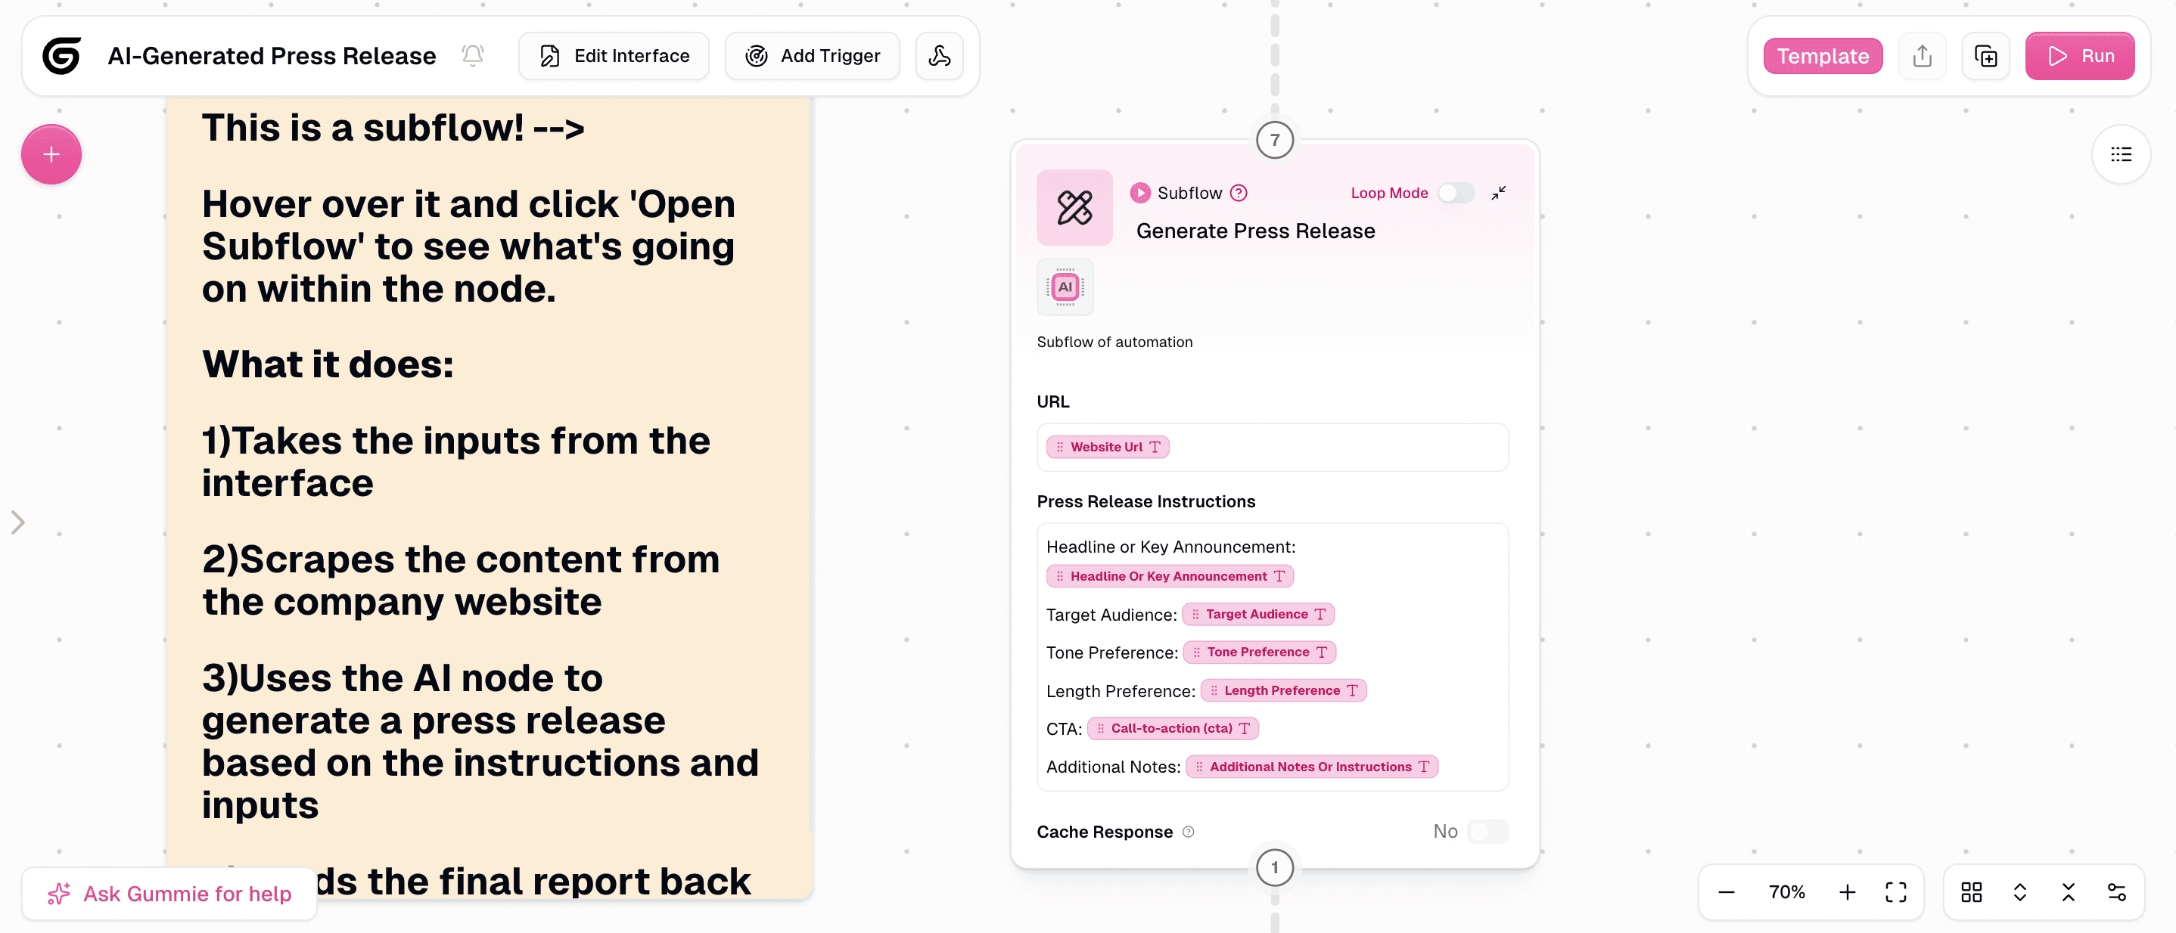Click the notification bell icon
This screenshot has height=933, width=2176.
click(473, 56)
